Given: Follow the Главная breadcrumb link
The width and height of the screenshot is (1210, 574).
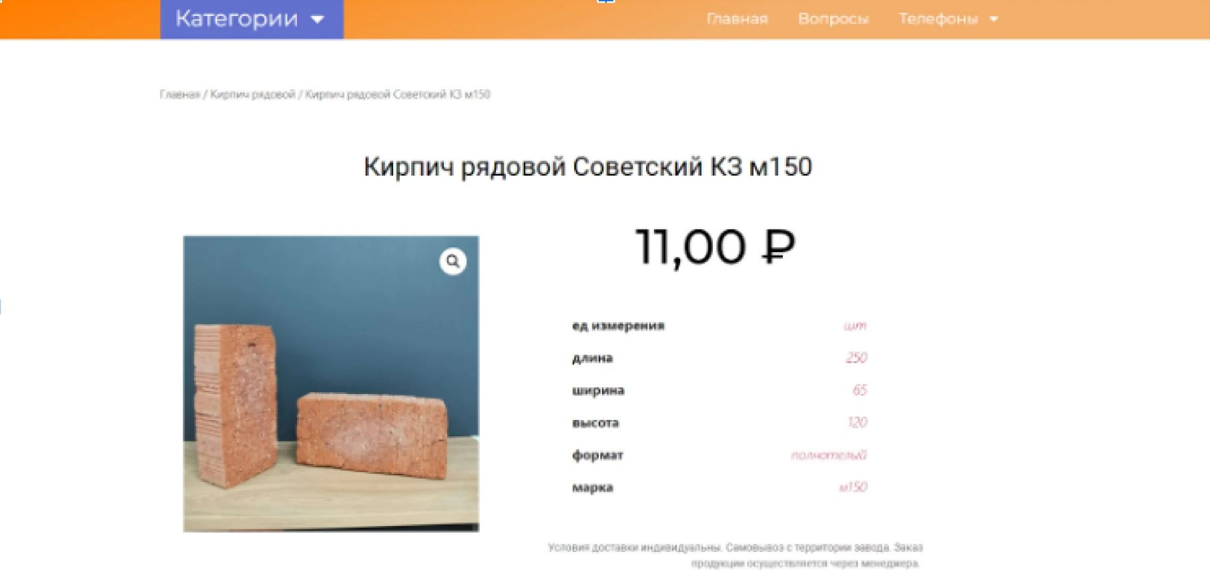Looking at the screenshot, I should pos(180,95).
